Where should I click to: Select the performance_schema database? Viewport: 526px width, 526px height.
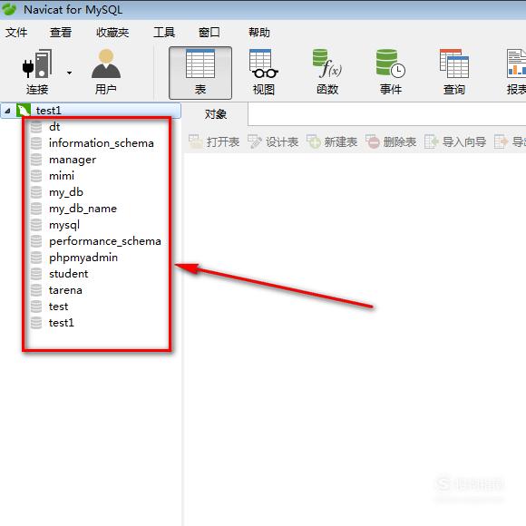pos(105,241)
